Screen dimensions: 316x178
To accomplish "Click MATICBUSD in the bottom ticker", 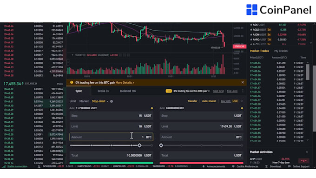I will pos(84,166).
